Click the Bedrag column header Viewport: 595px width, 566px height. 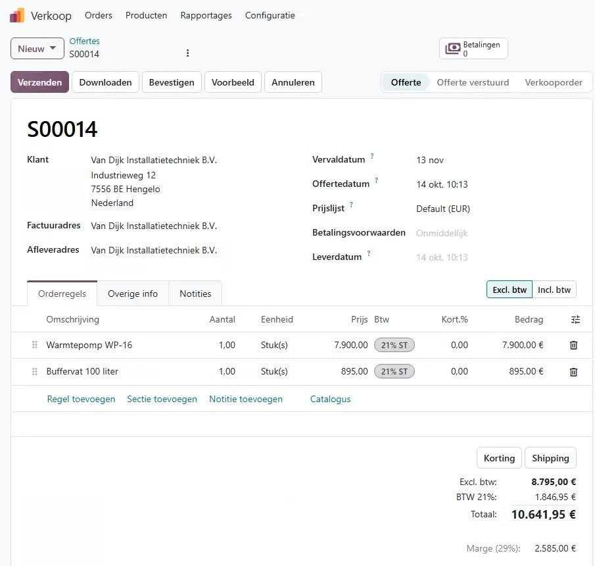coord(529,319)
